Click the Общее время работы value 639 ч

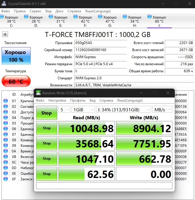tap(179, 71)
